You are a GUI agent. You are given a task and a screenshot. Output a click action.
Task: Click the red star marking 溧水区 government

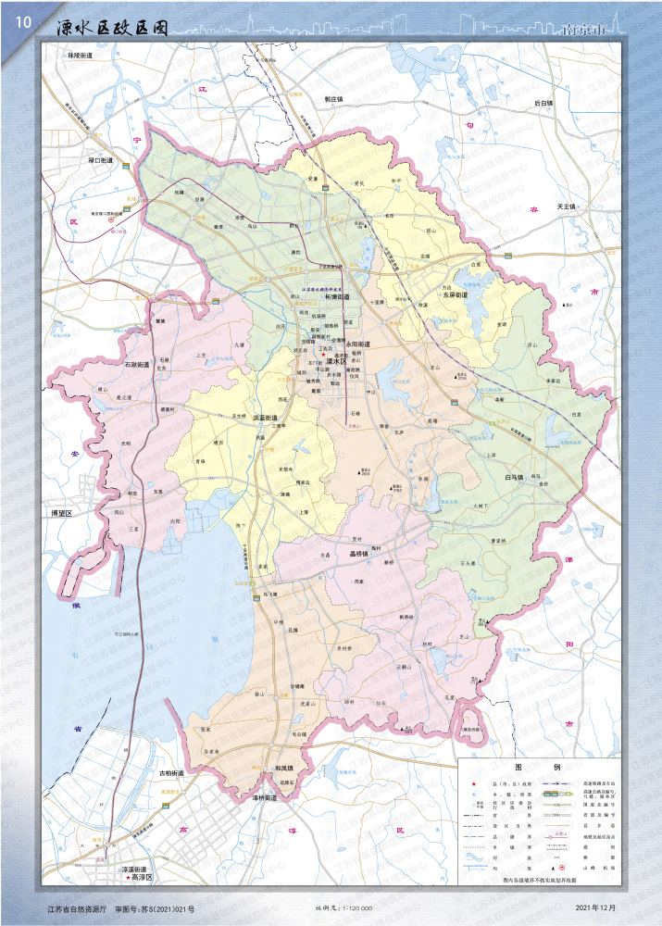(323, 356)
